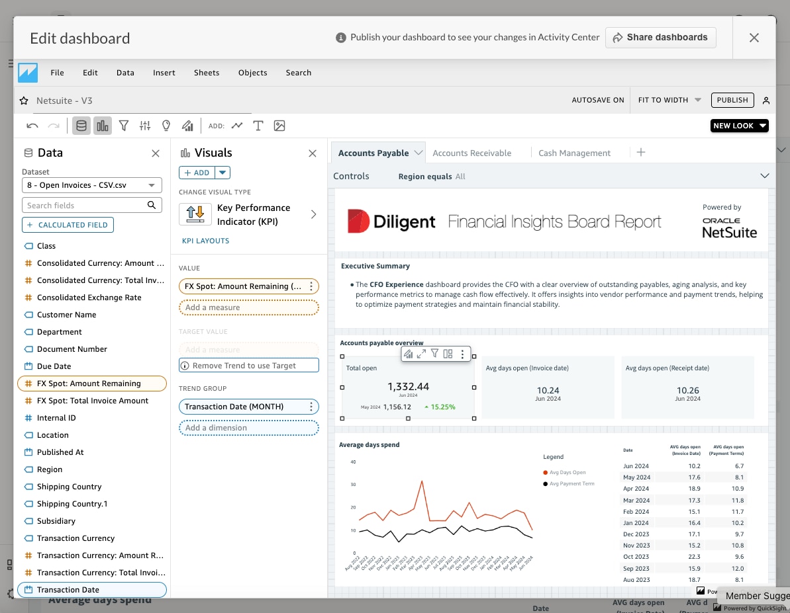Screen dimensions: 790x613
Task: Open the Filter funnel in the toolbar
Action: click(x=124, y=126)
